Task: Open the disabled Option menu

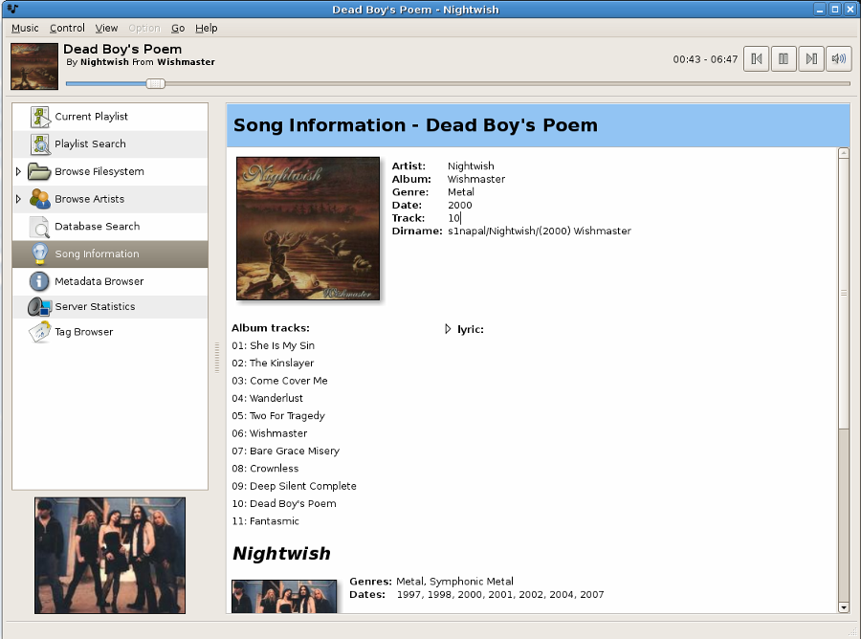Action: 144,28
